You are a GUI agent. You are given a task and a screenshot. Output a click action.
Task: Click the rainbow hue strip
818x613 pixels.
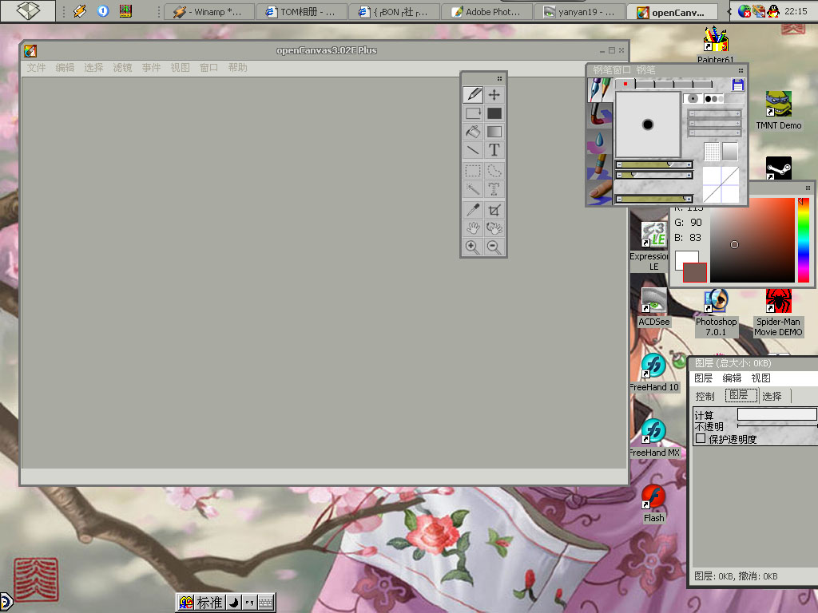(x=804, y=239)
